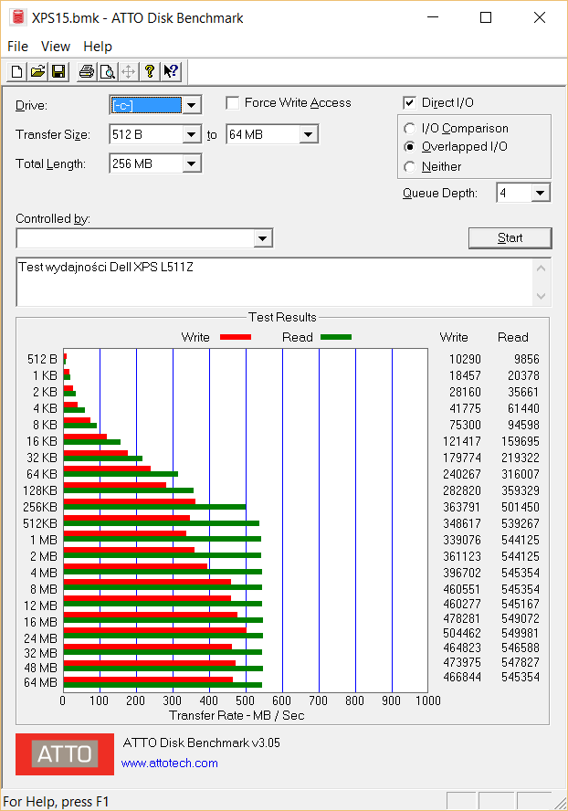Activate context help arrow-question icon
The image size is (568, 811).
[171, 71]
